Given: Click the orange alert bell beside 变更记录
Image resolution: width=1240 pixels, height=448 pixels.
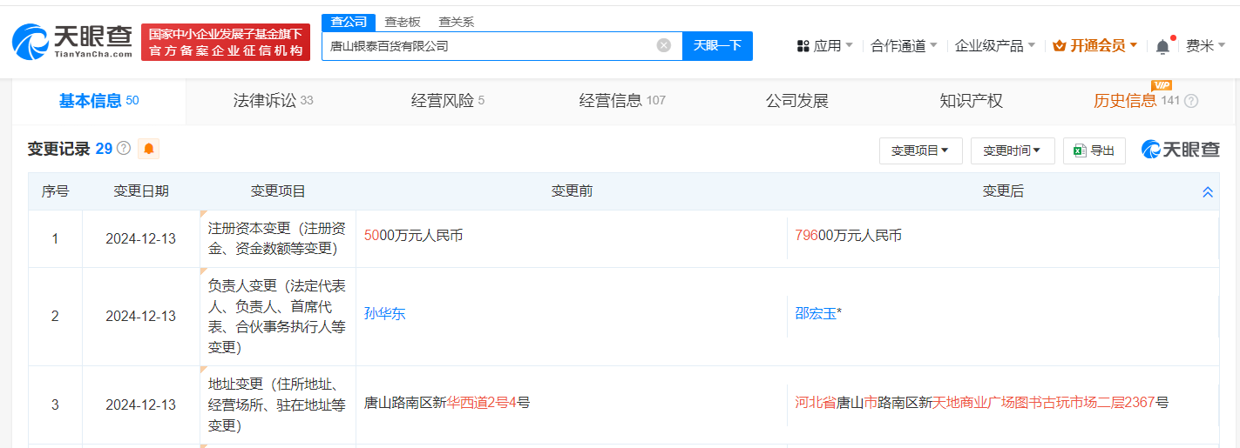Looking at the screenshot, I should point(149,149).
